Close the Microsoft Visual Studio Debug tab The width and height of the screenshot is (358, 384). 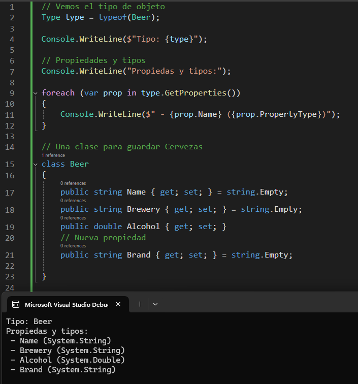118,304
